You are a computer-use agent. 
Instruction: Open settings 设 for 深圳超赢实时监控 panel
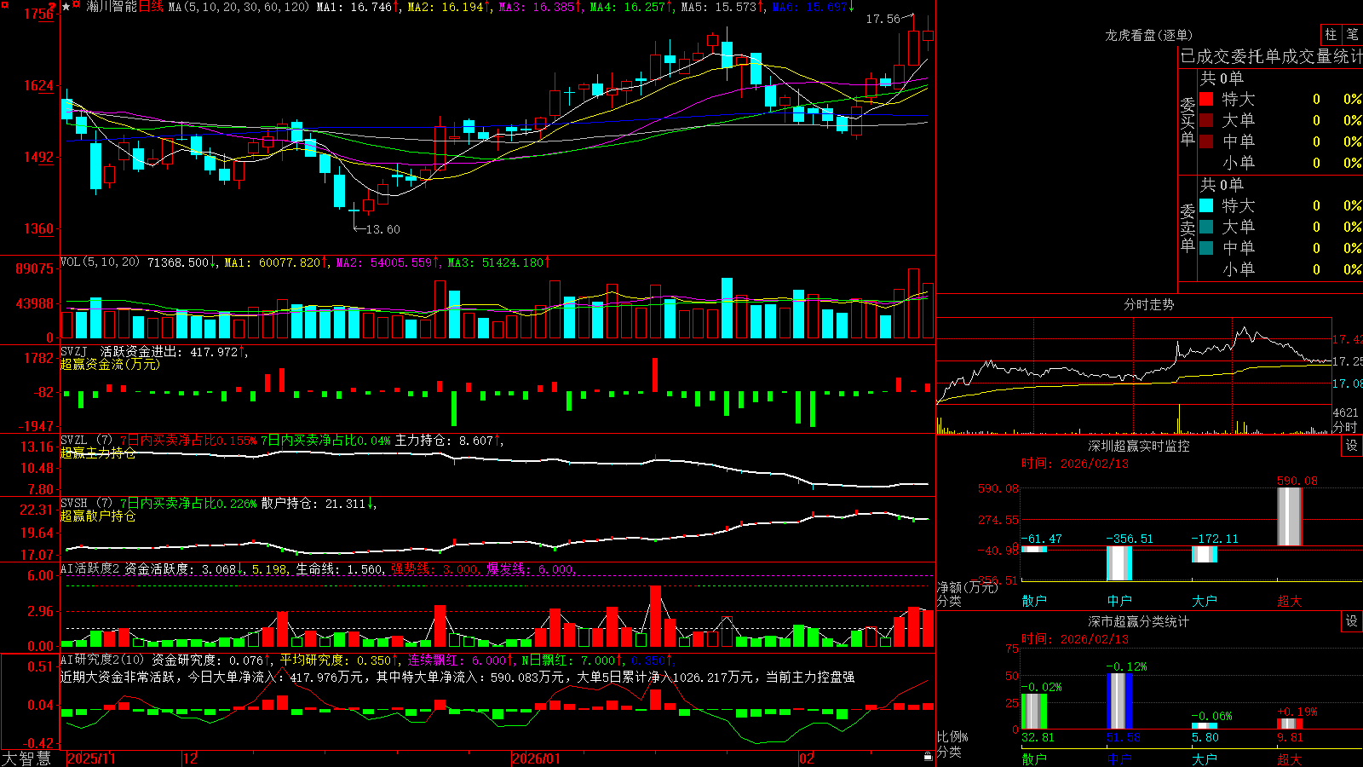[x=1352, y=446]
